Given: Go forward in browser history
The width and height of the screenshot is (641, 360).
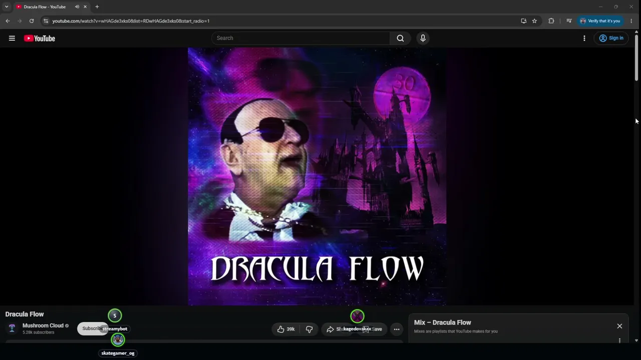Looking at the screenshot, I should click(20, 21).
